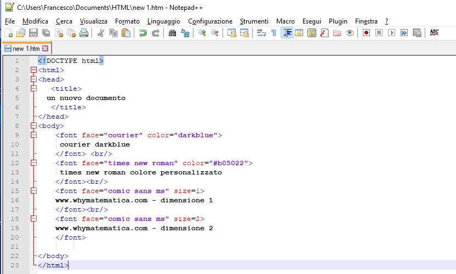Play back the recorded macro
The image size is (456, 274).
coord(391,33)
